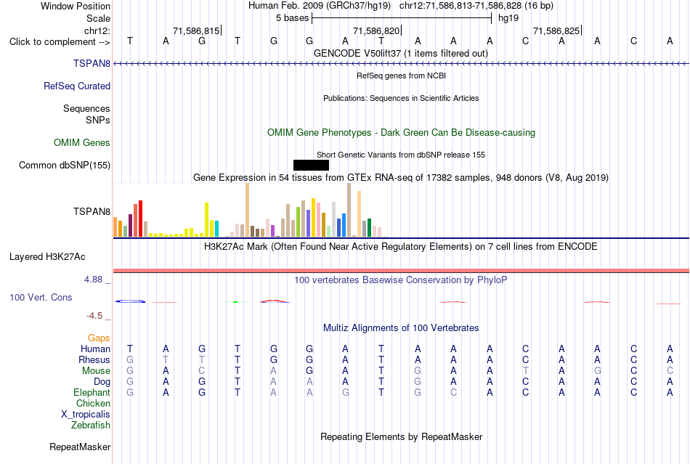Click the 71,586,825 position marker
Screen dimensions: 690x464
(556, 30)
